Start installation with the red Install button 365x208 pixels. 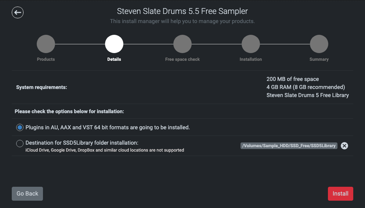tap(340, 194)
